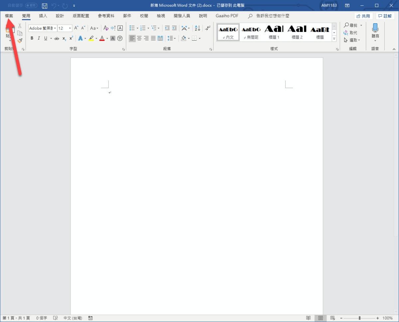Image resolution: width=399 pixels, height=322 pixels.
Task: Apply subscript formatting
Action: (x=64, y=38)
